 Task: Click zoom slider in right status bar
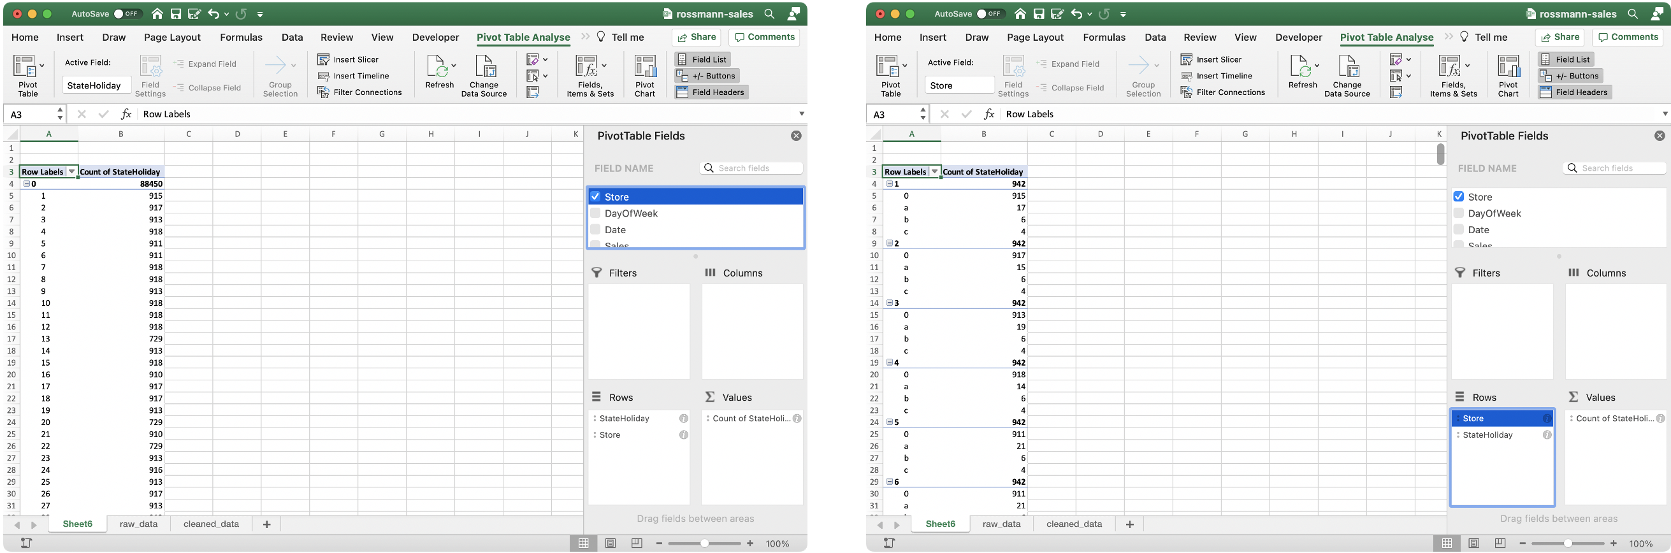pyautogui.click(x=1567, y=543)
